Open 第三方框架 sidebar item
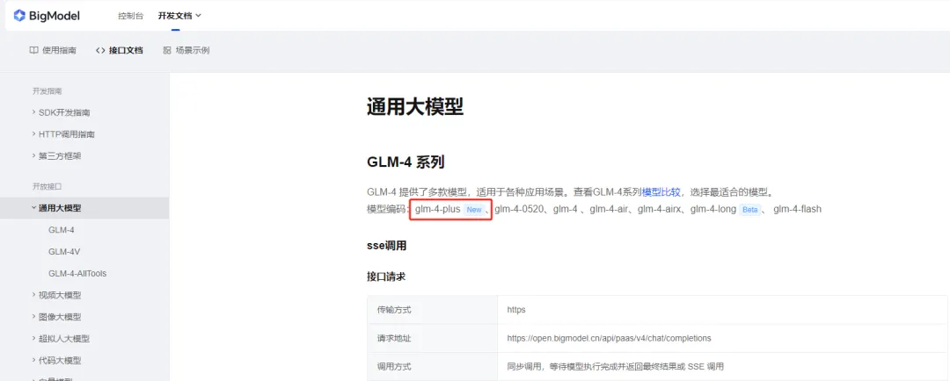 click(x=60, y=156)
